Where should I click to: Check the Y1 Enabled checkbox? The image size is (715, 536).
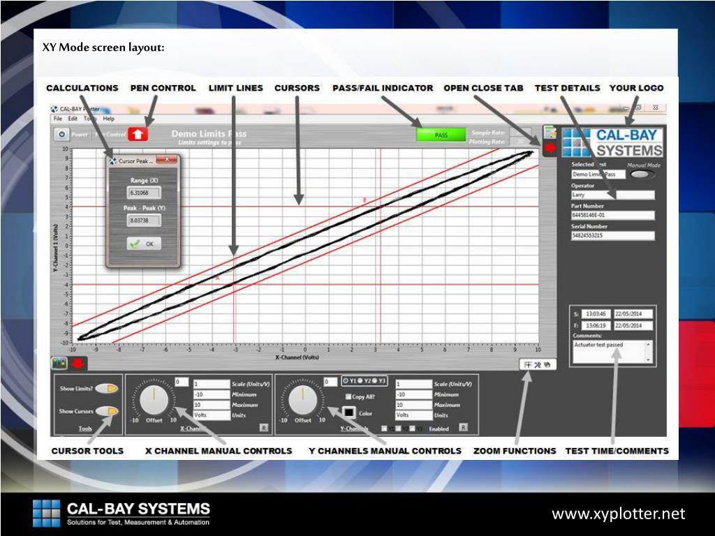click(x=385, y=429)
